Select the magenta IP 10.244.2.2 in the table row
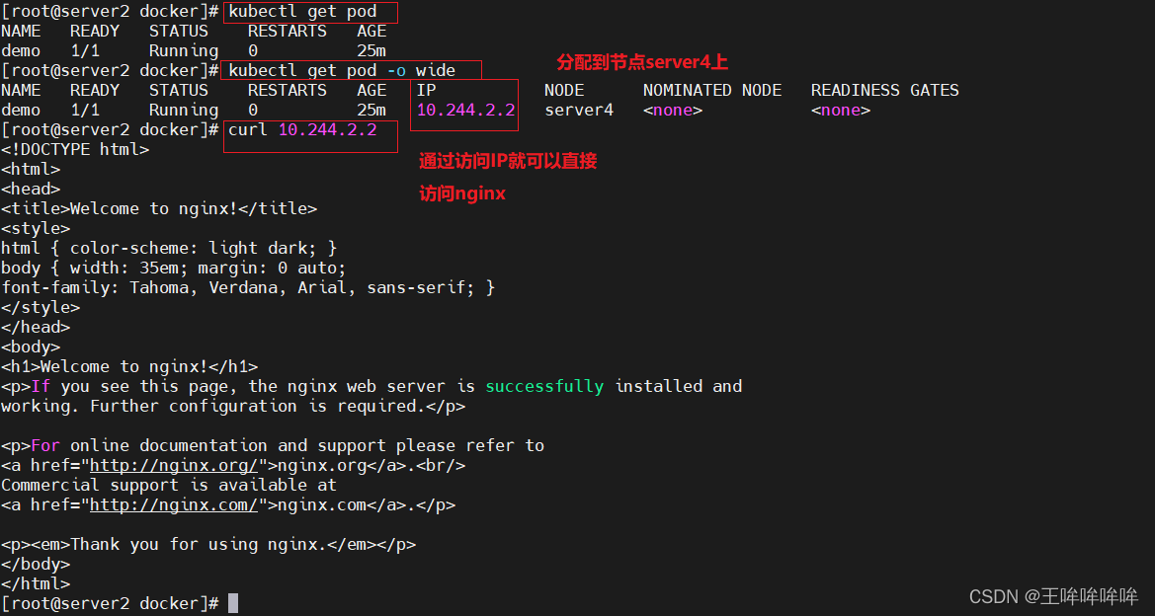Viewport: 1155px width, 616px height. click(466, 110)
